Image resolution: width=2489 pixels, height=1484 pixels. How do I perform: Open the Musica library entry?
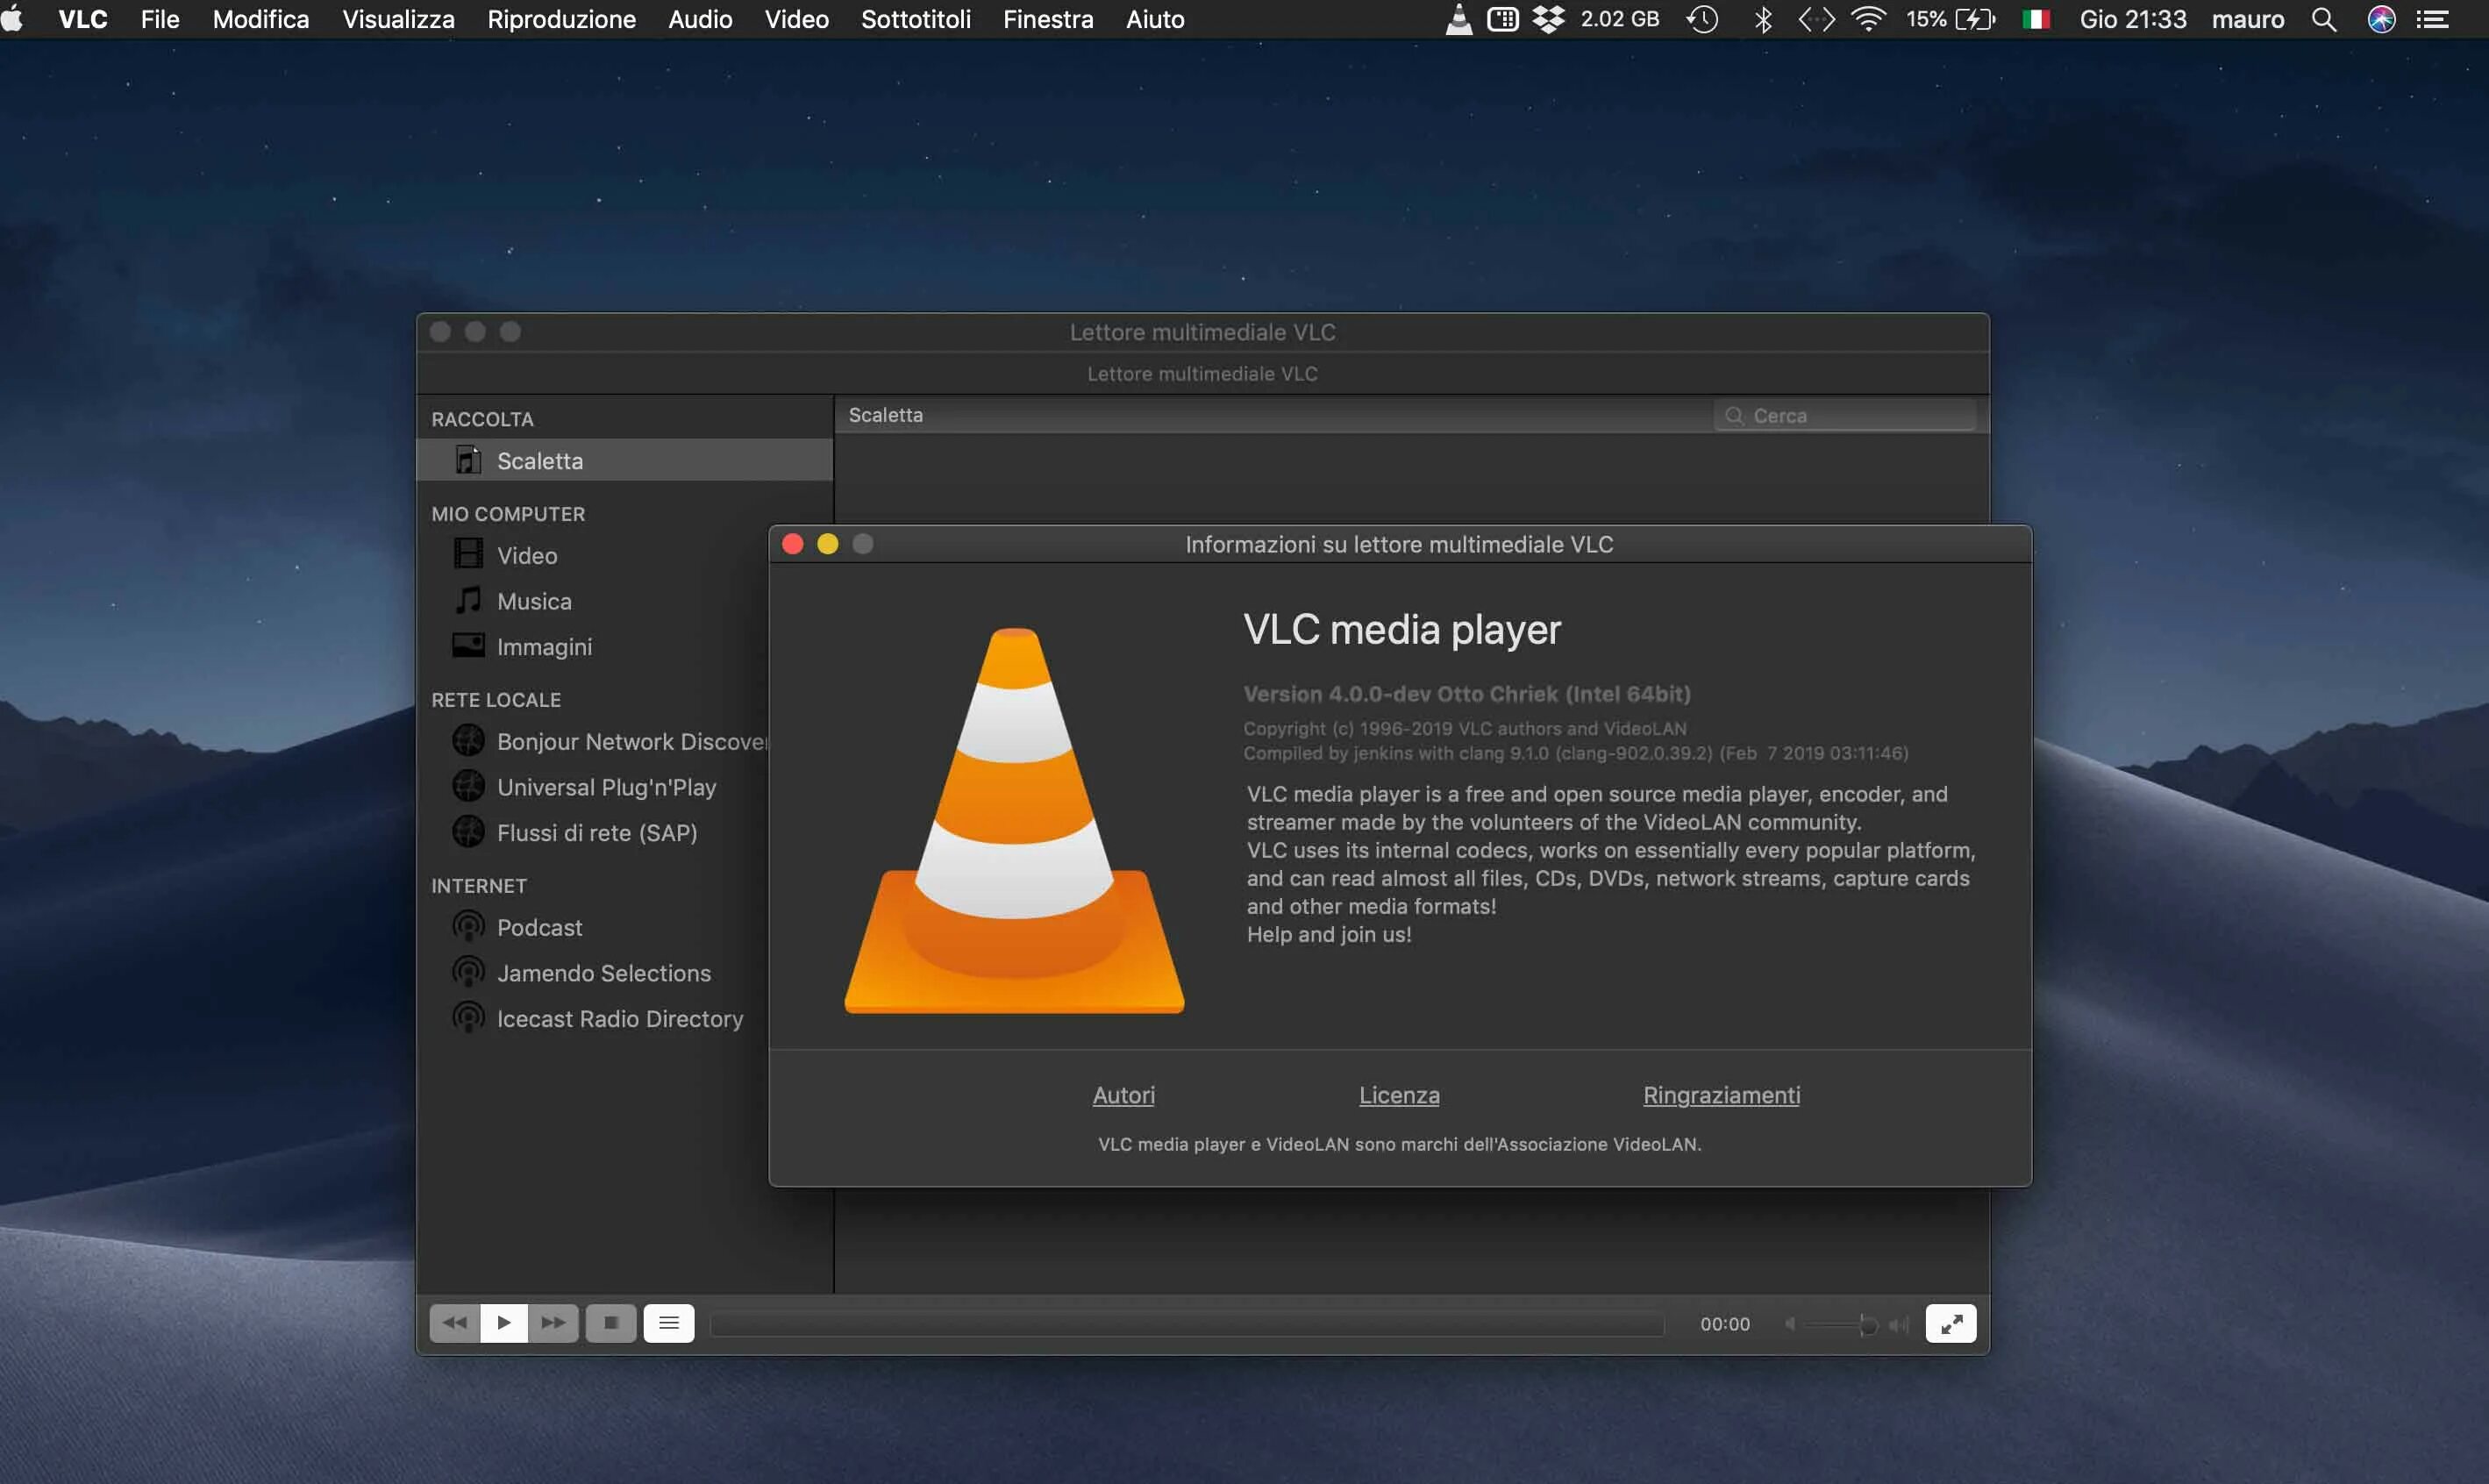point(533,601)
